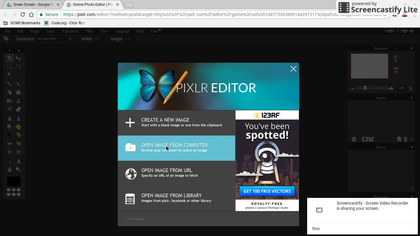The height and width of the screenshot is (236, 420).
Task: Select the Crop tool in toolbox
Action: click(x=9, y=58)
